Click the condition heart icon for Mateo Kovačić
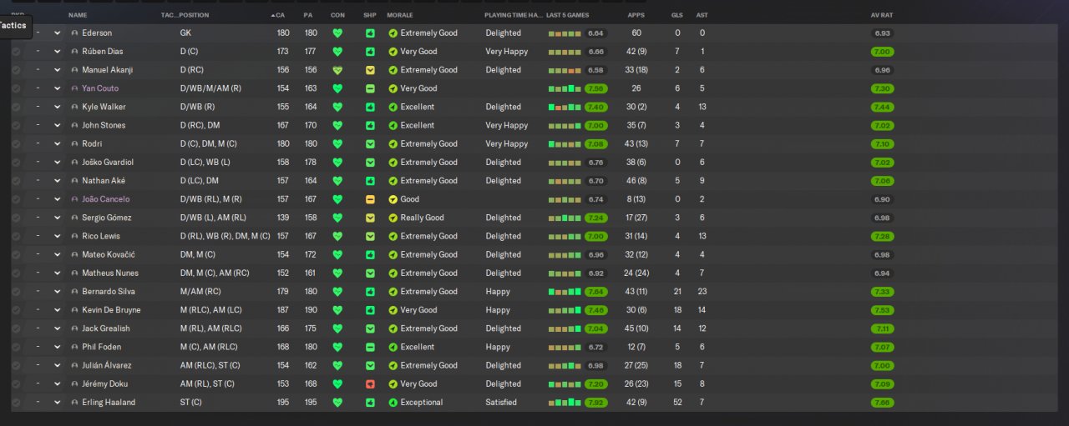 (337, 254)
